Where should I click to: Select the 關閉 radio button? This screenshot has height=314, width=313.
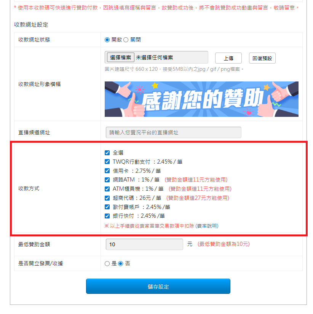(x=126, y=40)
